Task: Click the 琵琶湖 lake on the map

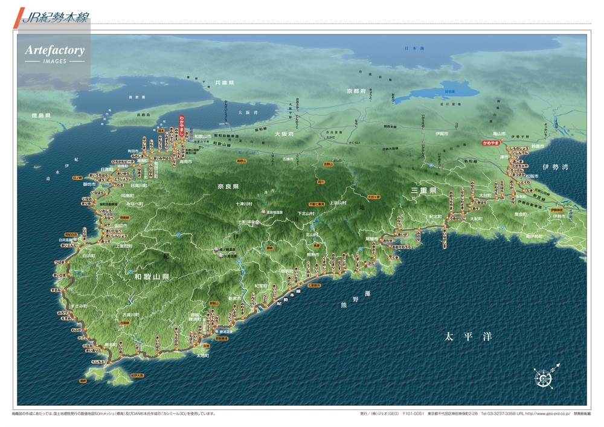Action: 444,92
